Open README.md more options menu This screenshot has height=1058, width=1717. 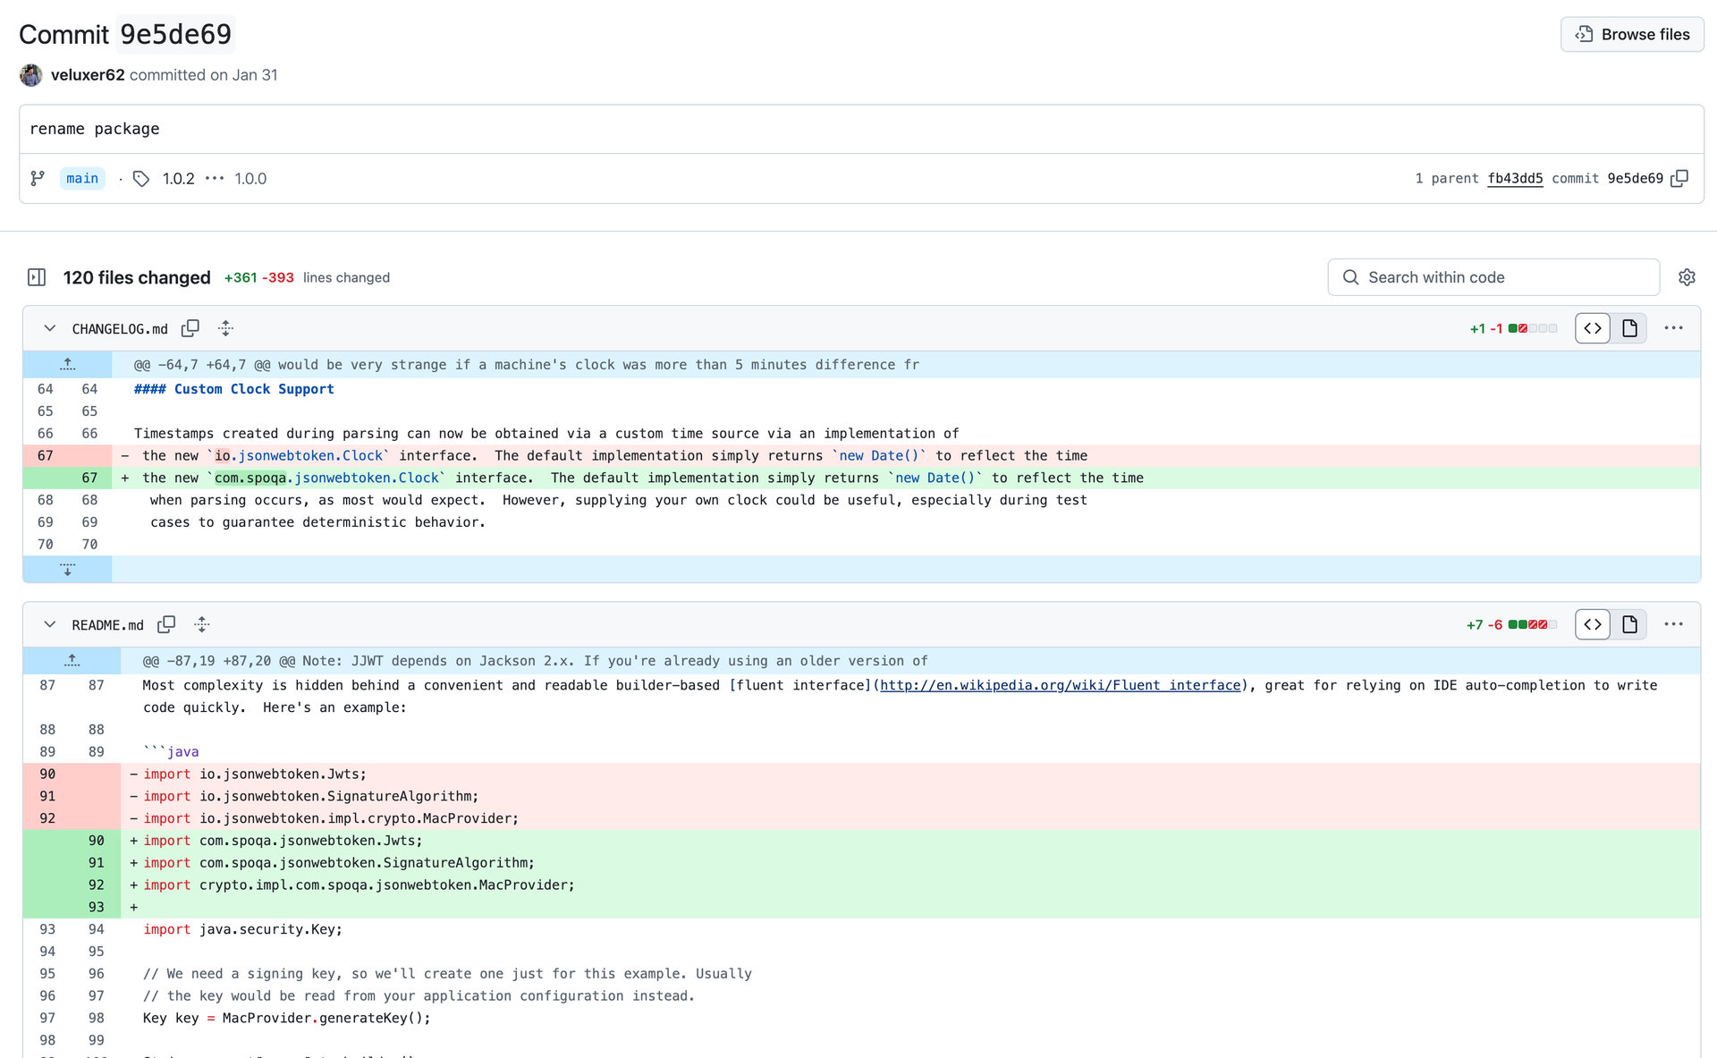(x=1674, y=624)
